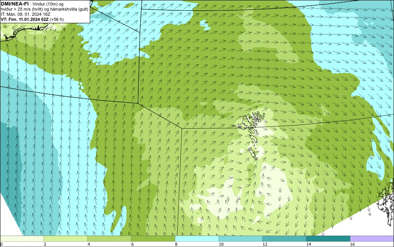Screen dimensions: 394x247
Task: Click the 6–8 m/s dark green legend swatch
Action: point(153,238)
